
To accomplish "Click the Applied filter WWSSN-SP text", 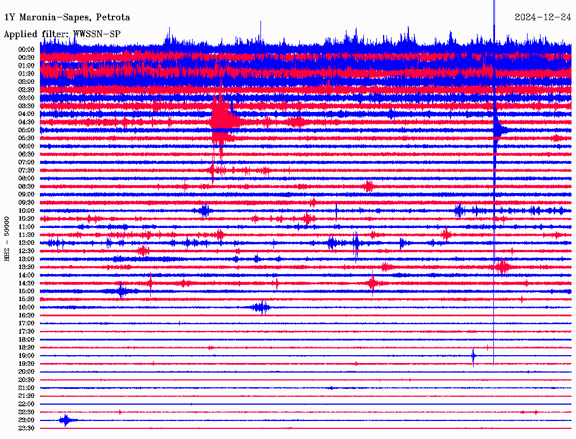I will pyautogui.click(x=62, y=34).
